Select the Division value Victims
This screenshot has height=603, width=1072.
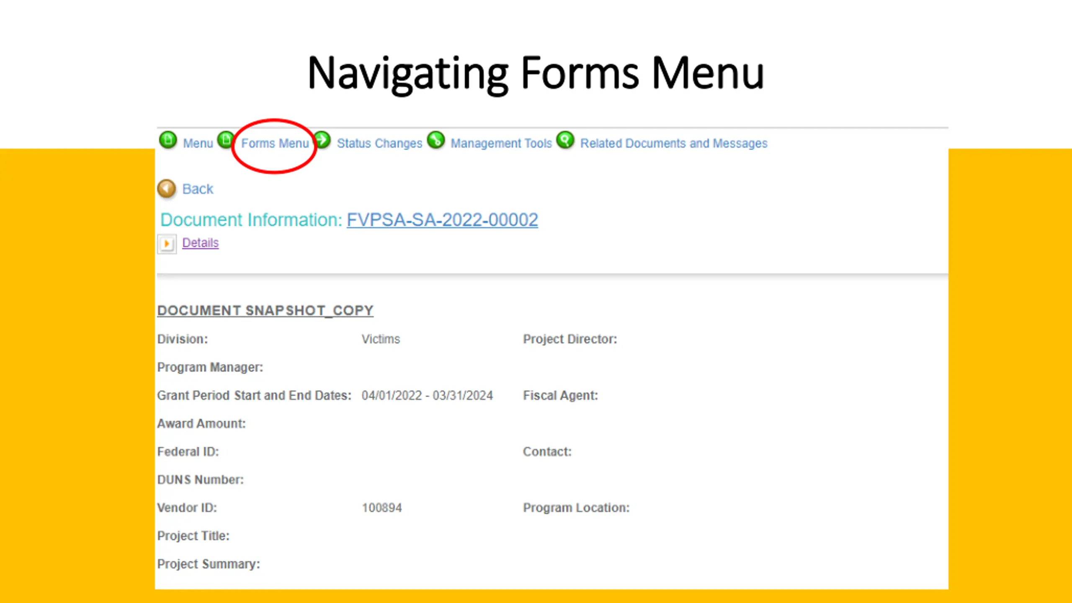pos(381,339)
